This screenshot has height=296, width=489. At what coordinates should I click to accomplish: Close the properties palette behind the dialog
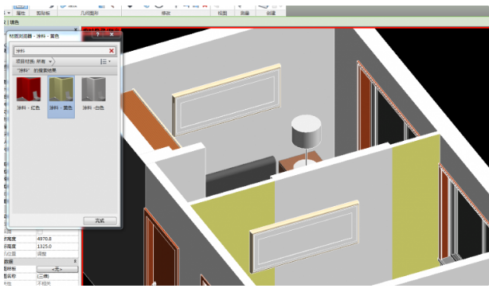(76, 29)
